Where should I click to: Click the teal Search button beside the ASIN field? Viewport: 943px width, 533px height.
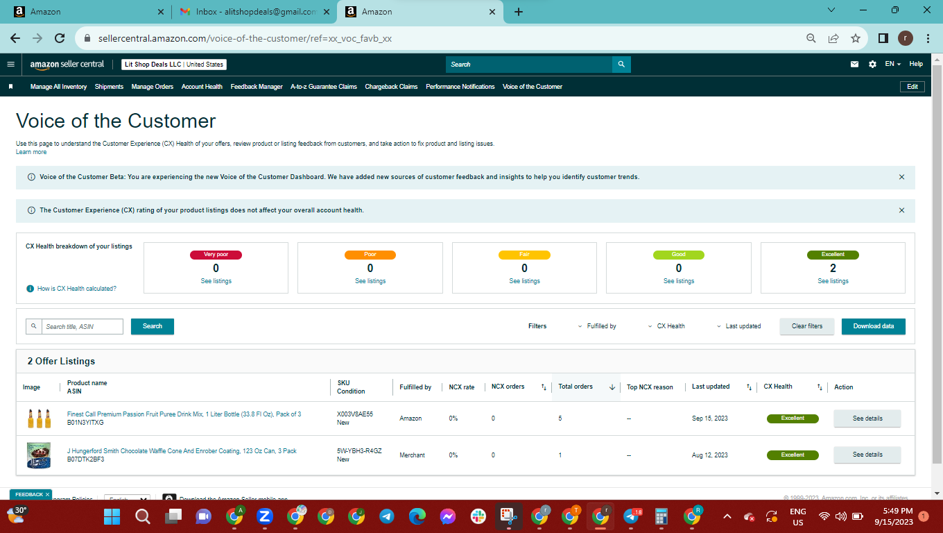[x=153, y=326]
